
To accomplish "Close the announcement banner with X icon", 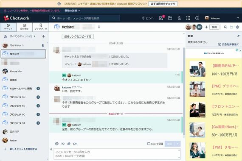I will [59, 4].
